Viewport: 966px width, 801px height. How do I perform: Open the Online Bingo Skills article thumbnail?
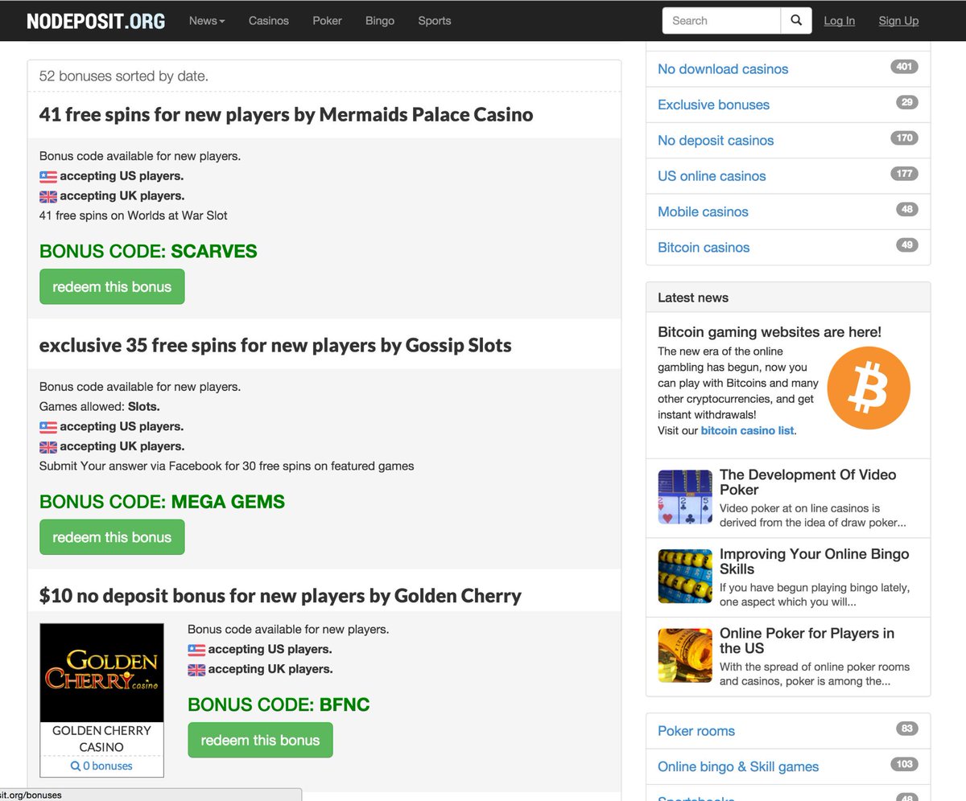click(x=685, y=577)
